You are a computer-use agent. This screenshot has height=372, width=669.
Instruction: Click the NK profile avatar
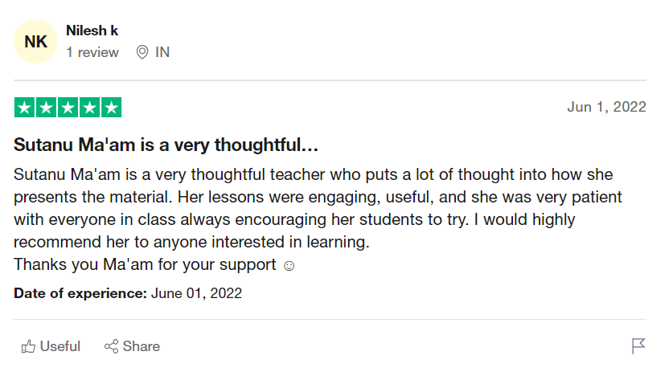pyautogui.click(x=35, y=41)
